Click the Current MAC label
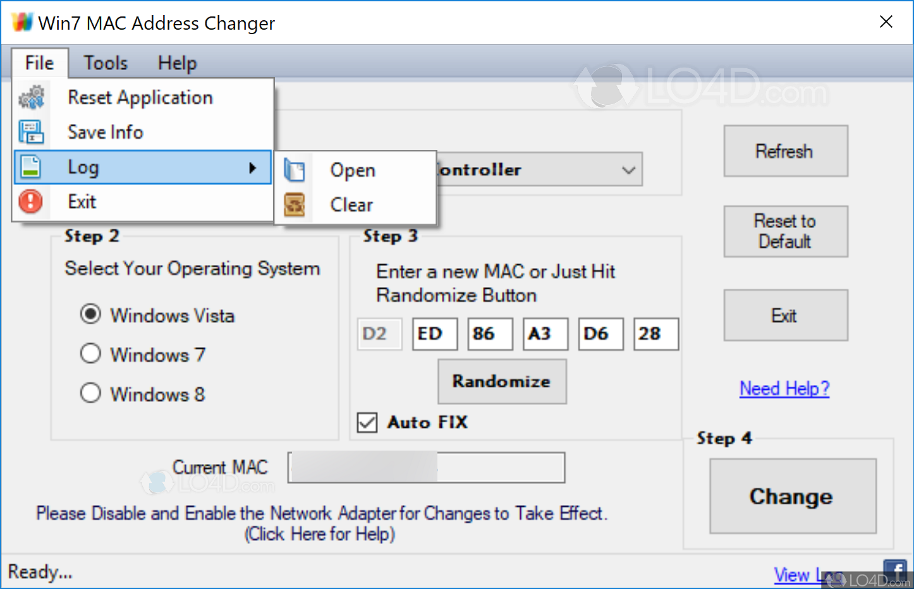This screenshot has height=589, width=914. click(220, 467)
